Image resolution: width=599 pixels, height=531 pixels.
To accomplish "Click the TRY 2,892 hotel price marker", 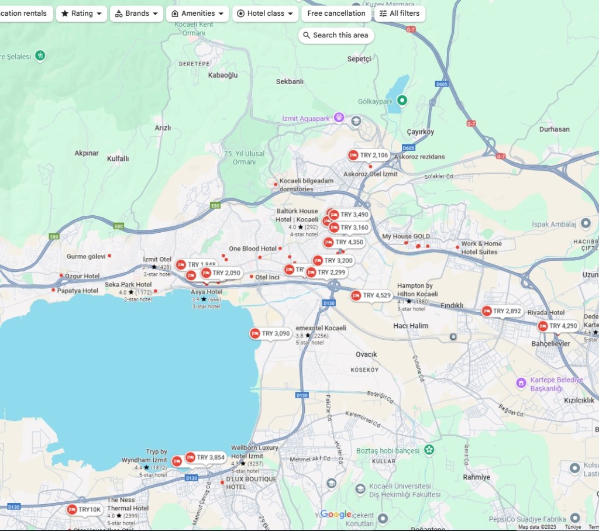I will point(501,311).
